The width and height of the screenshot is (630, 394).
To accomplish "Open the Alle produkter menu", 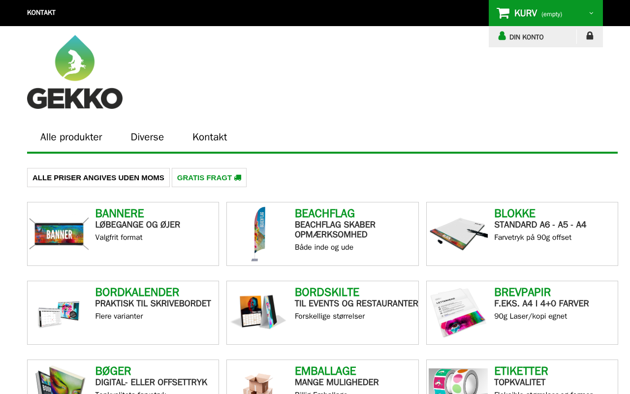I will pos(71,137).
